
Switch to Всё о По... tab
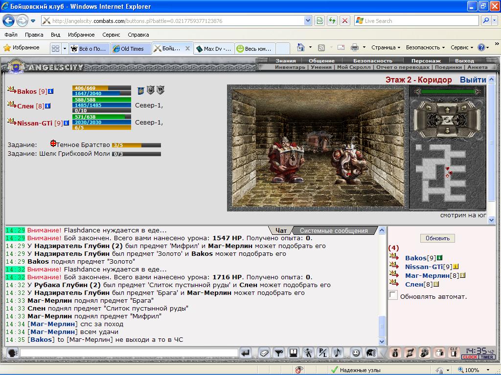pyautogui.click(x=90, y=49)
